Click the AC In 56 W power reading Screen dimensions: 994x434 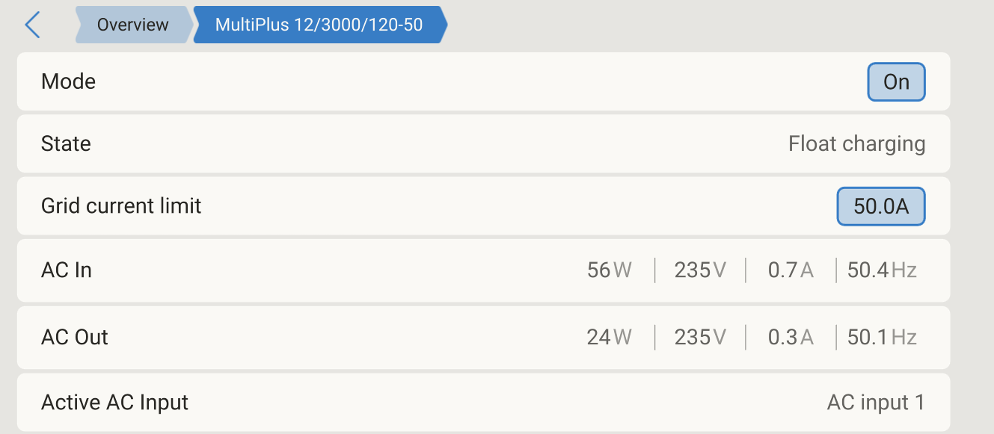click(x=610, y=270)
